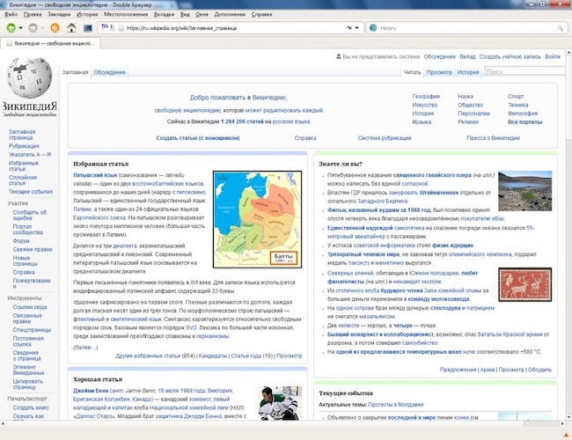This screenshot has height=440, width=572.
Task: Click the vertical scrollbar down arrow
Action: tap(568, 416)
